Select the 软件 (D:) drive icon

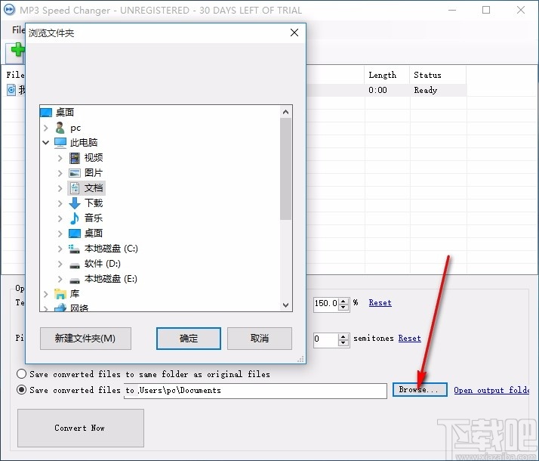[75, 265]
